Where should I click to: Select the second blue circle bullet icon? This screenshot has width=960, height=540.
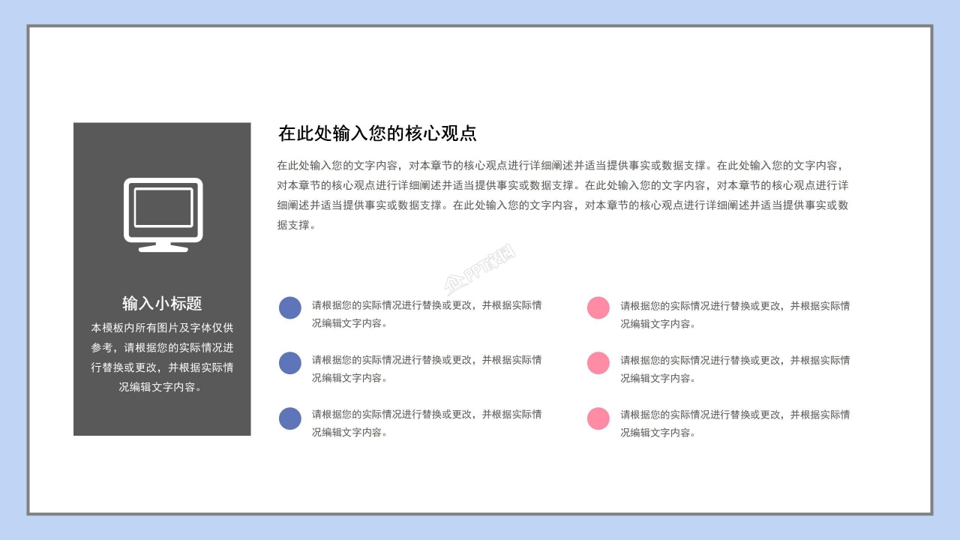[290, 363]
